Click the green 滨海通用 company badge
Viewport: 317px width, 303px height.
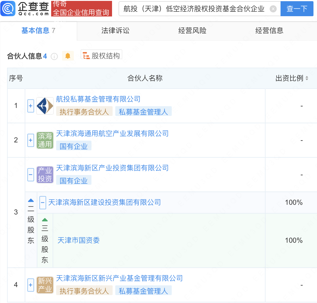click(45, 140)
